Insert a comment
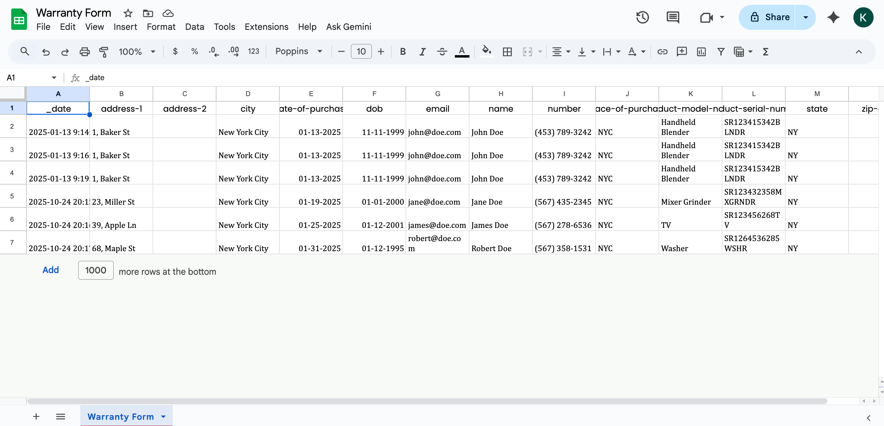This screenshot has height=426, width=884. coord(682,51)
